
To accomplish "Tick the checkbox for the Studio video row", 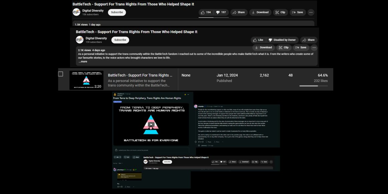I will point(61,74).
